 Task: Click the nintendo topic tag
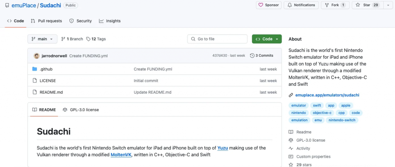click(299, 113)
